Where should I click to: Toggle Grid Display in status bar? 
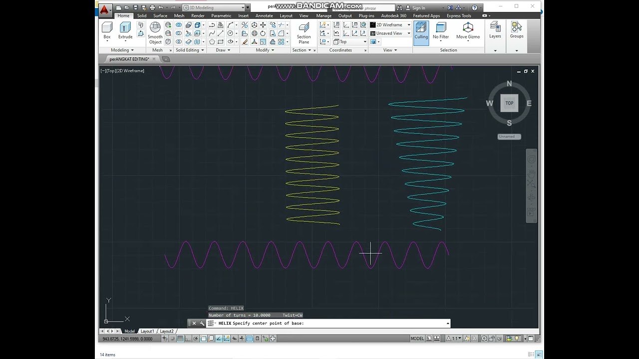(180, 339)
